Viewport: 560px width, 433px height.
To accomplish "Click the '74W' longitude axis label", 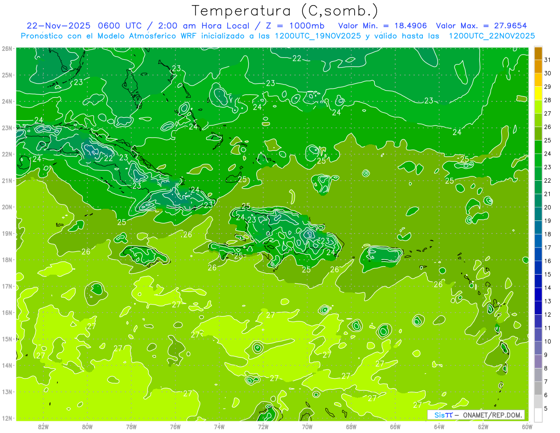I will point(219,426).
